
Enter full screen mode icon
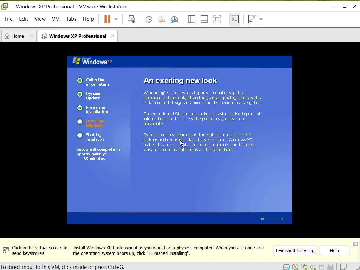(x=217, y=19)
